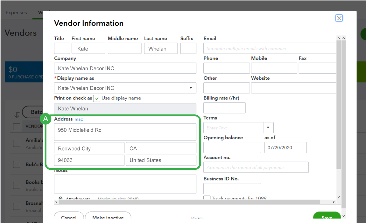Click the inner scrollbar down arrow
366x223 pixels.
[339, 197]
